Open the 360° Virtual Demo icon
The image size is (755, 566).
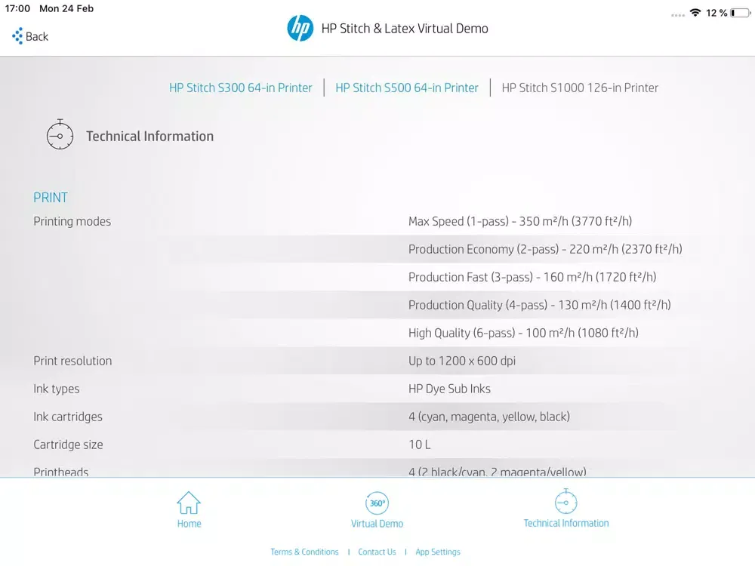click(377, 503)
